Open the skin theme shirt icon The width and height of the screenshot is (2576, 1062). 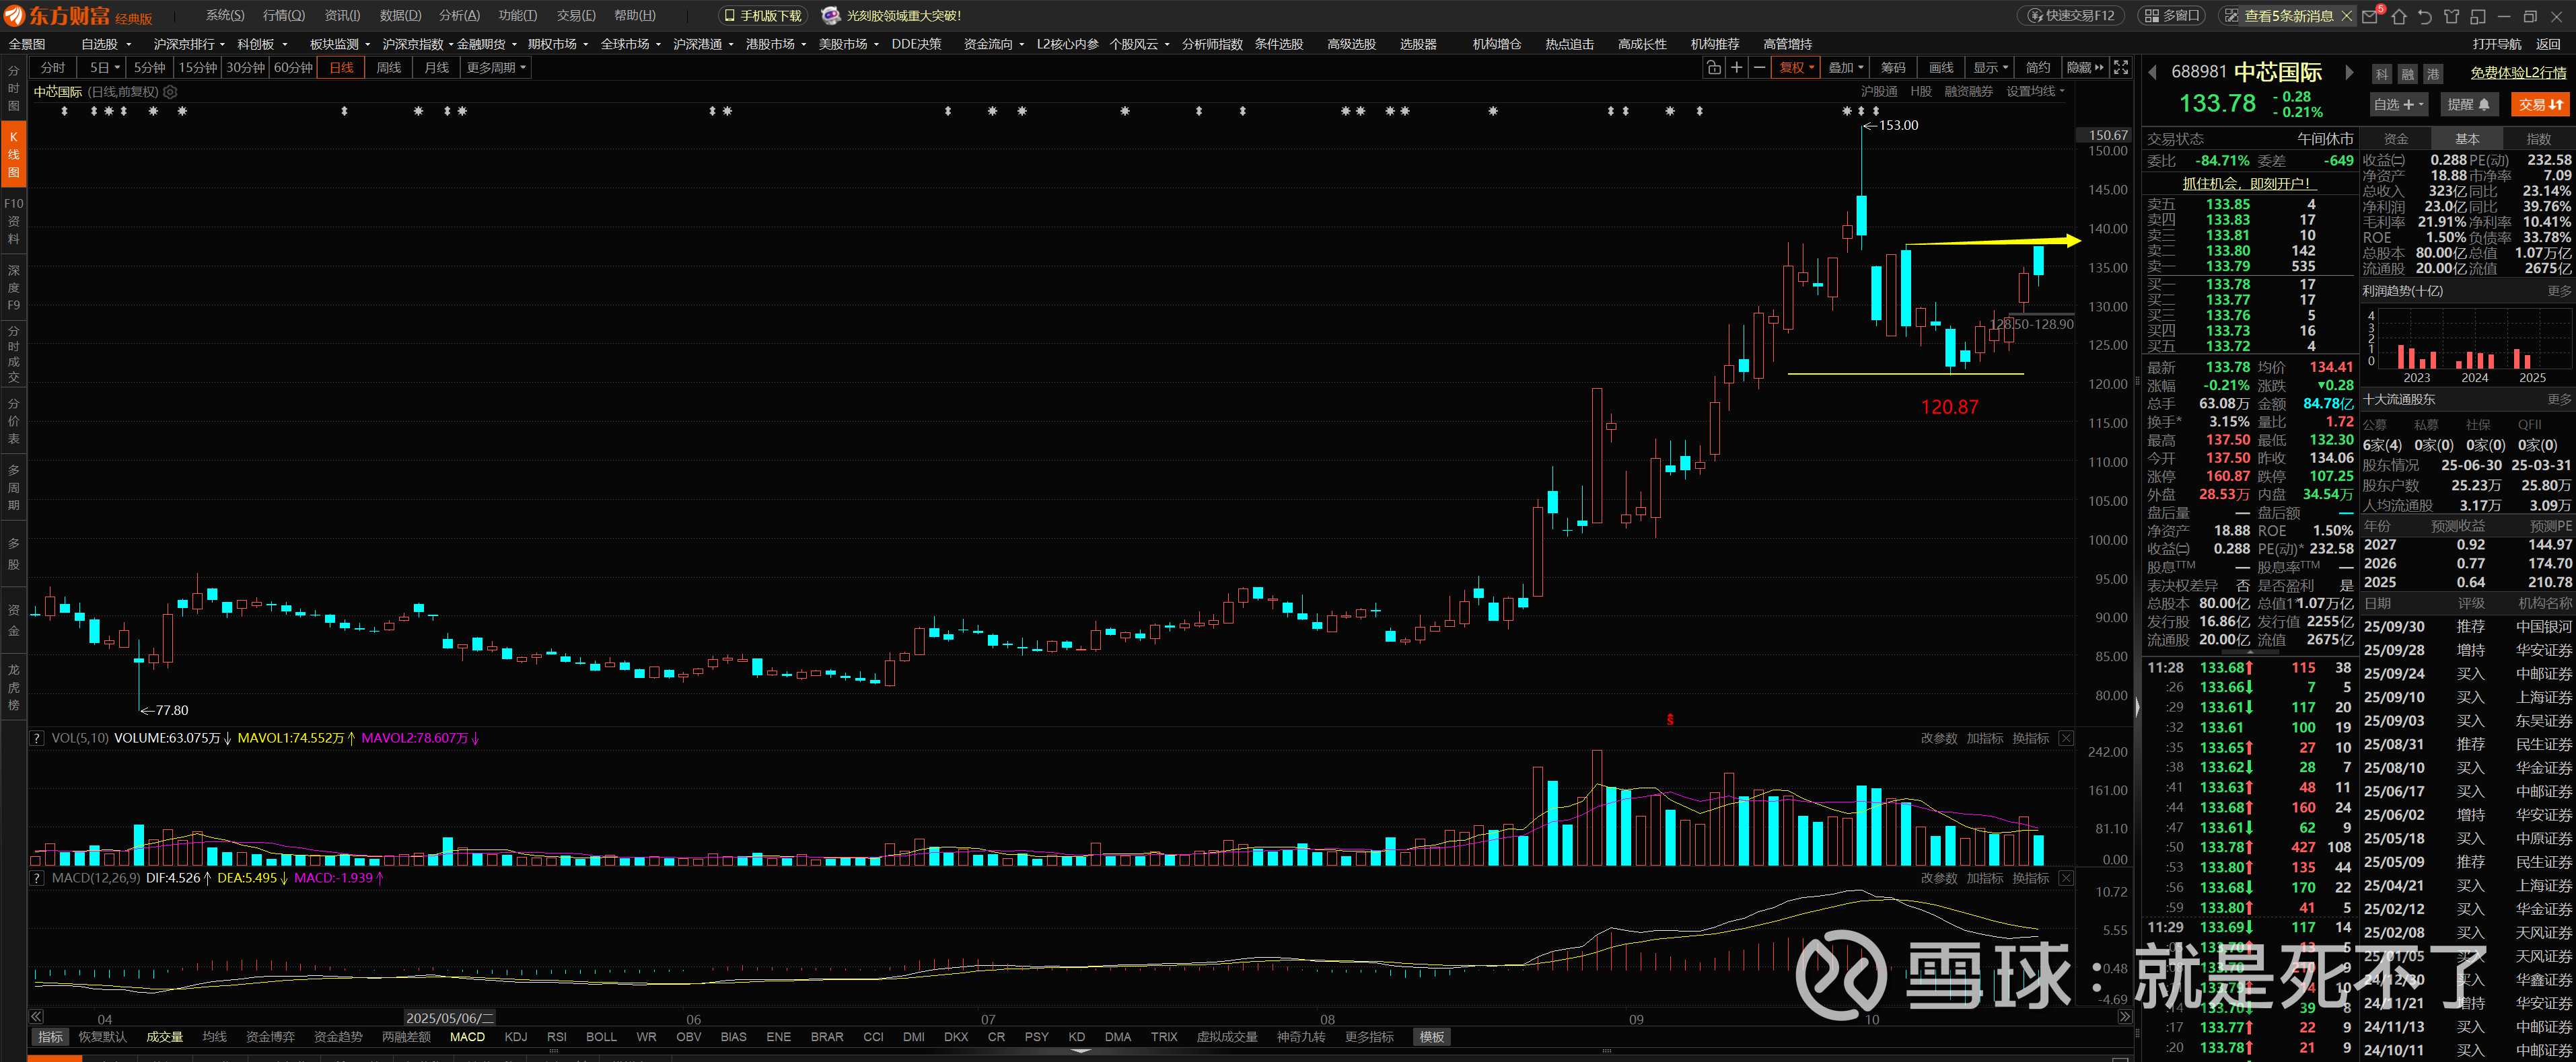pyautogui.click(x=2451, y=16)
